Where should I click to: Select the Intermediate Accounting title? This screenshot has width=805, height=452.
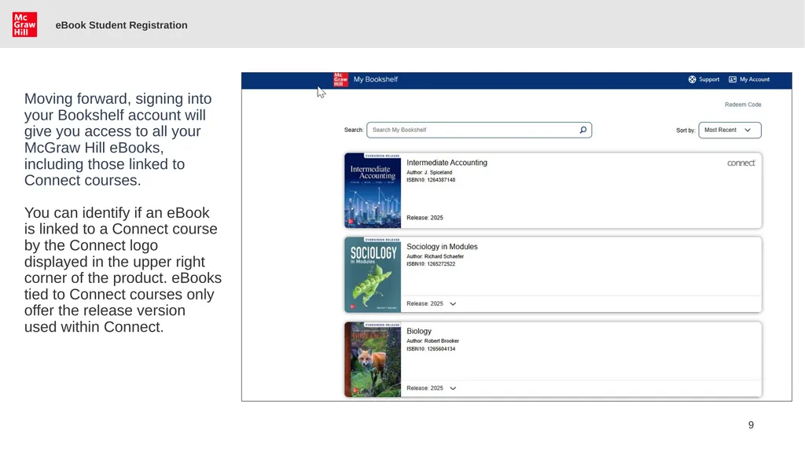coord(447,163)
